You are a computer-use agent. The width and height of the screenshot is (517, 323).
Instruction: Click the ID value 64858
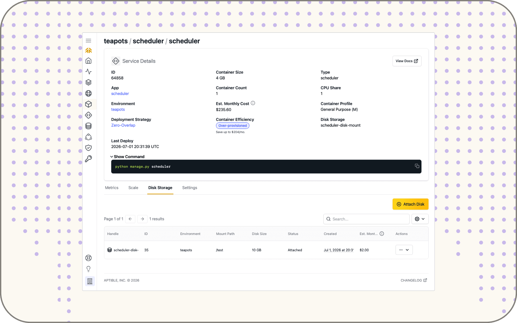(x=117, y=78)
